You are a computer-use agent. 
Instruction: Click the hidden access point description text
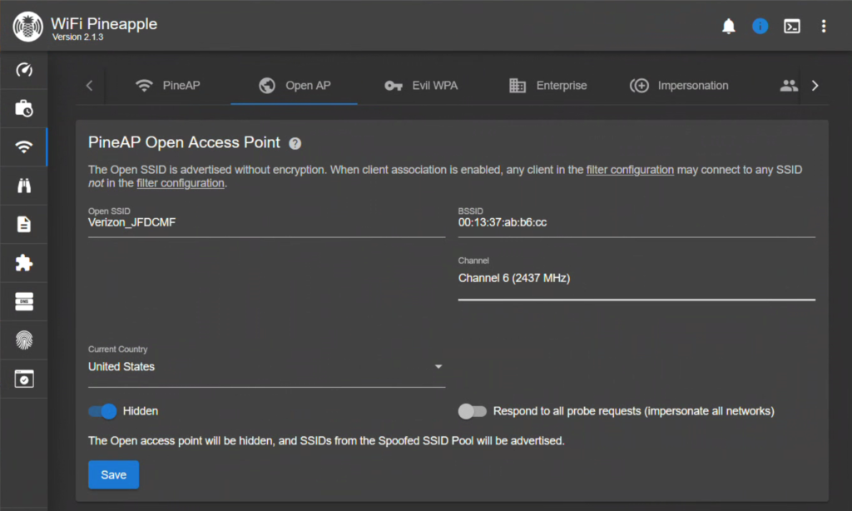pos(326,441)
